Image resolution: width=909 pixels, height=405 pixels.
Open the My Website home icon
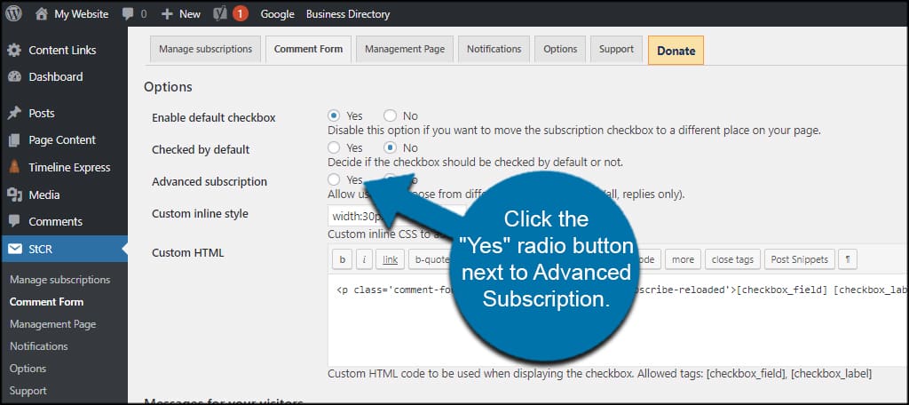(x=42, y=14)
